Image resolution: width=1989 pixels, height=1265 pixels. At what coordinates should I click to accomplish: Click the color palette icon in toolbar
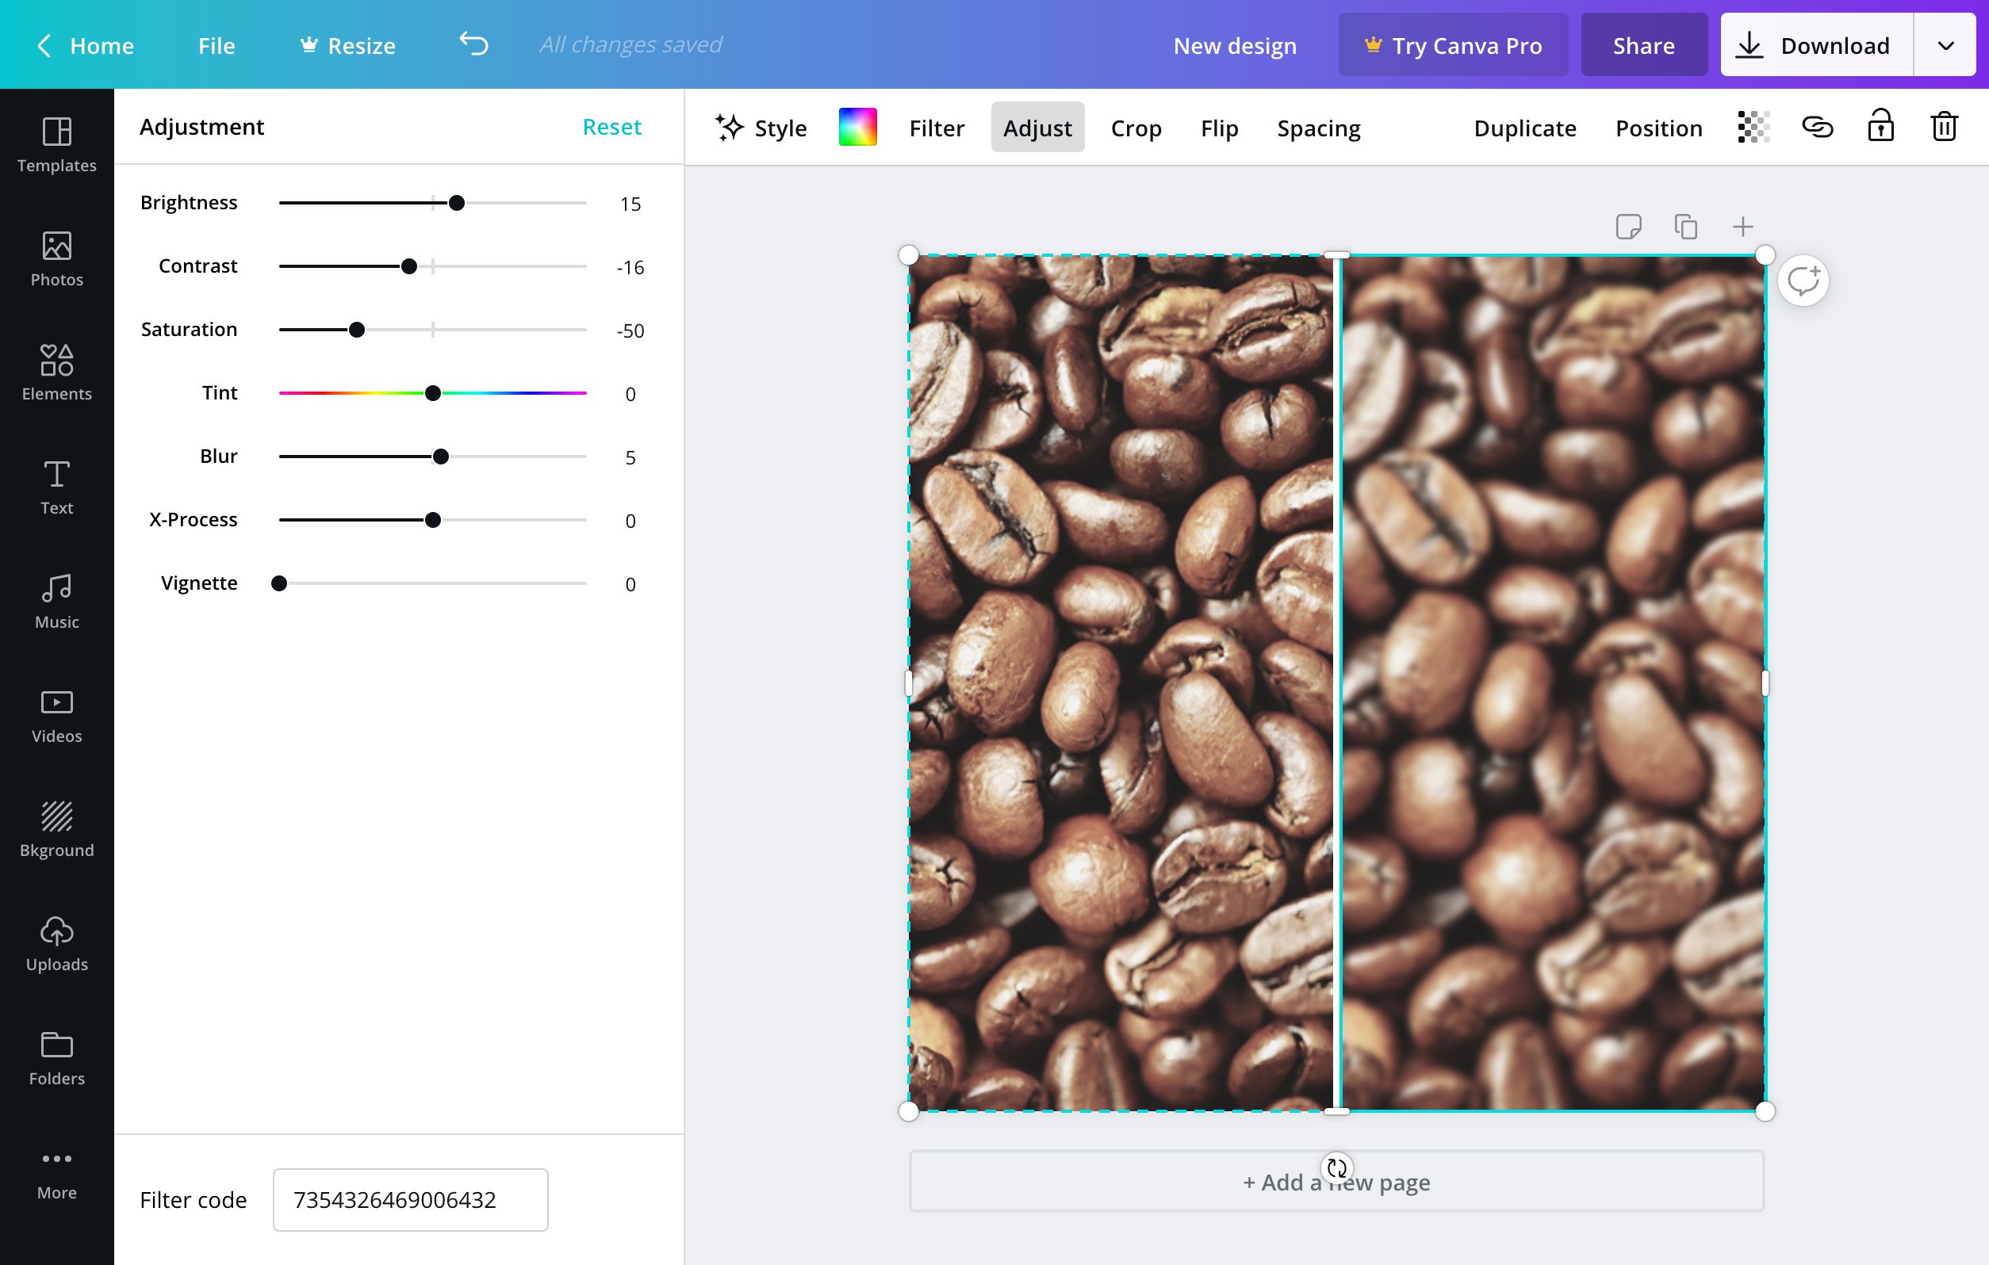858,128
